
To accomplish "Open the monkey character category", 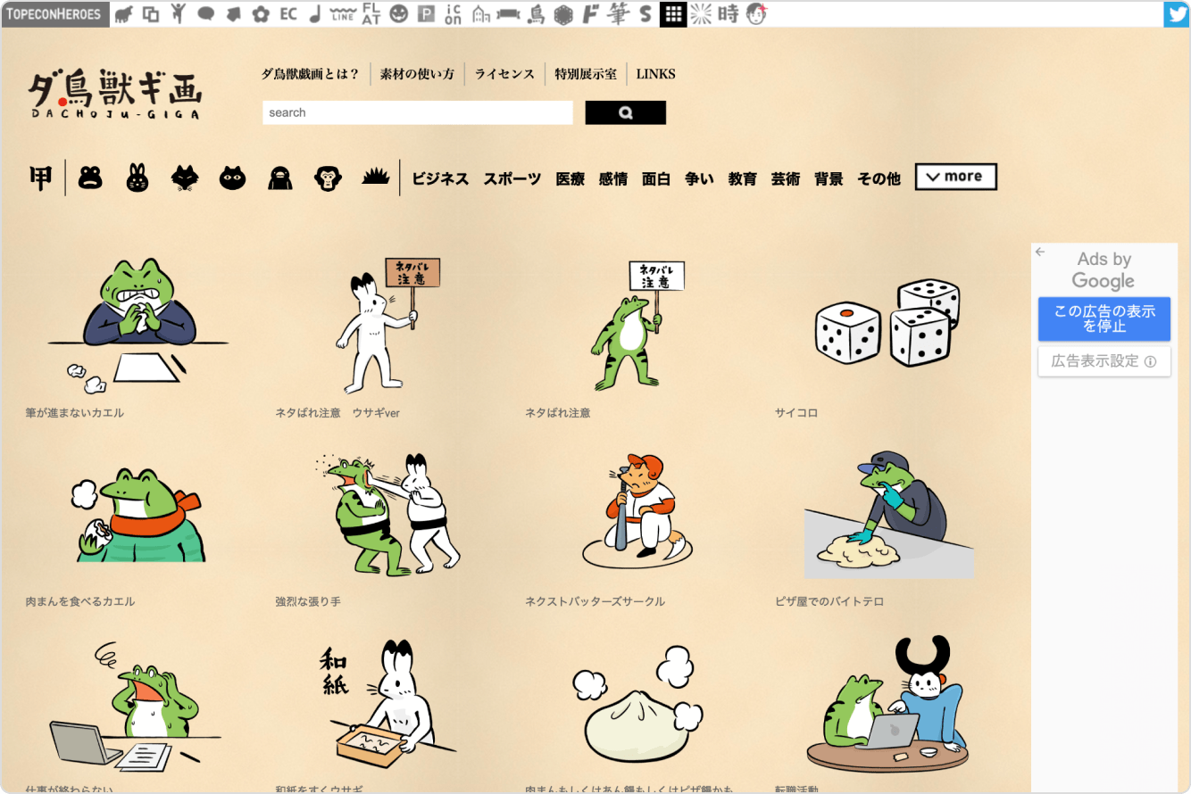I will (328, 178).
